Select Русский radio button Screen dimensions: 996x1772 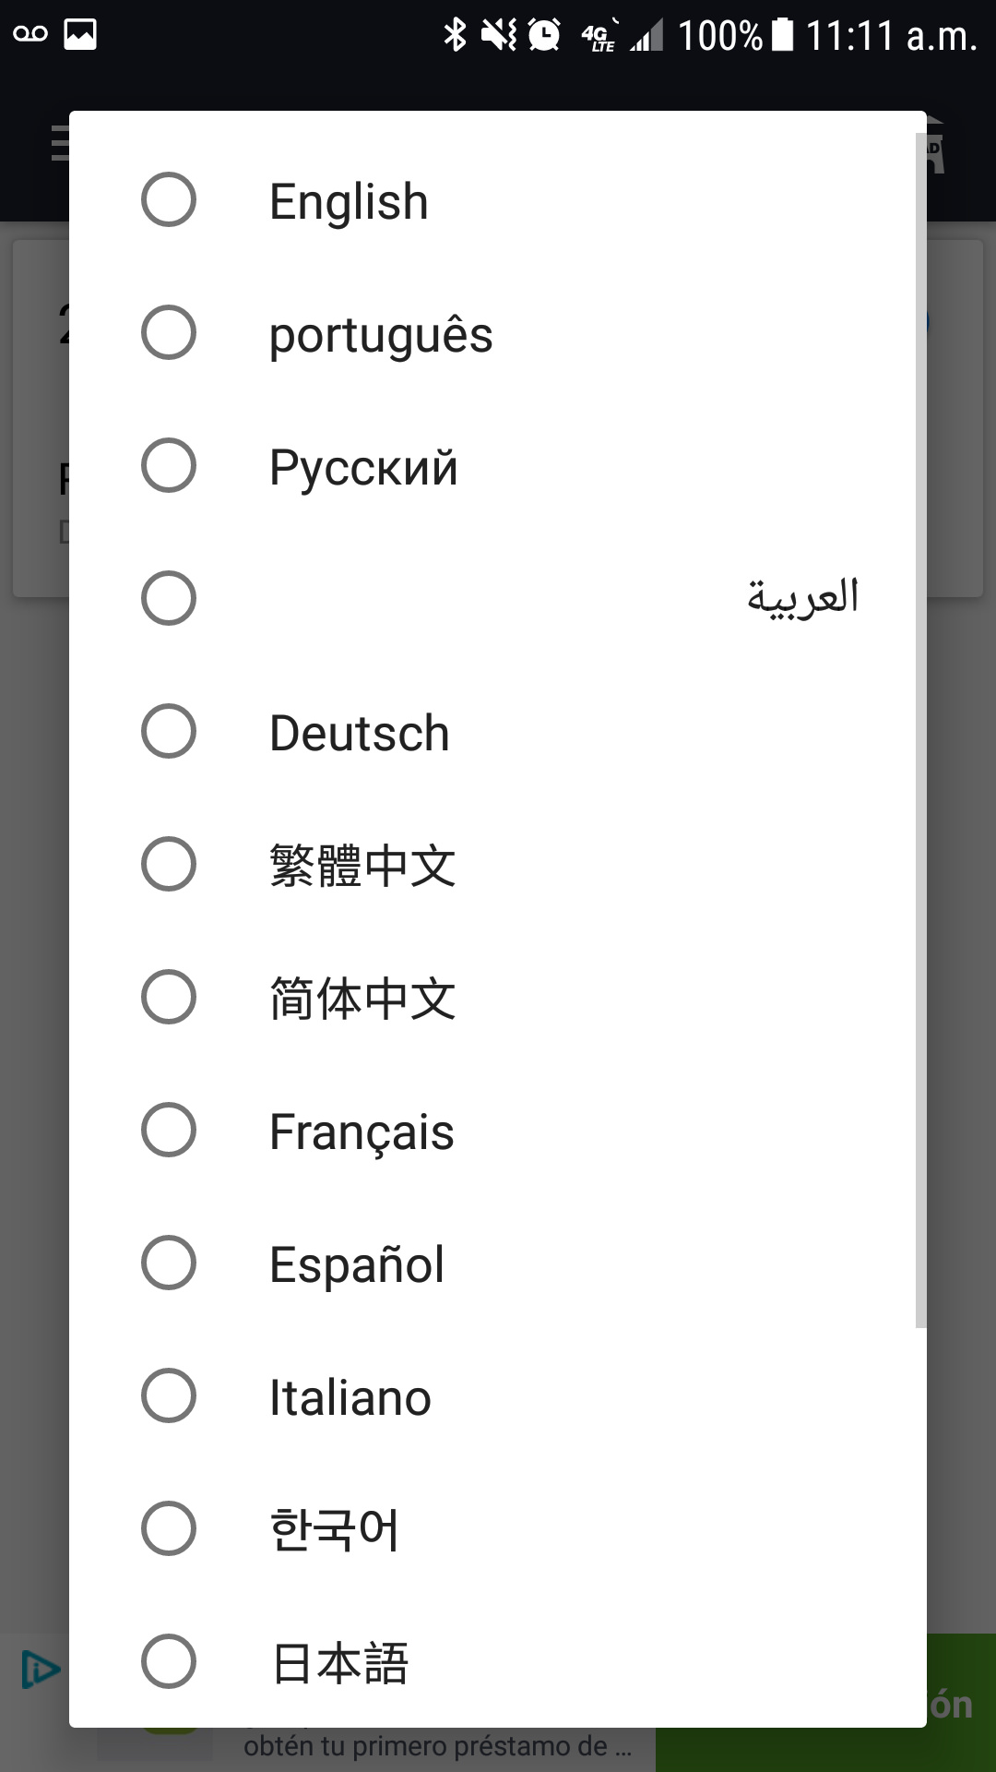[x=169, y=465]
